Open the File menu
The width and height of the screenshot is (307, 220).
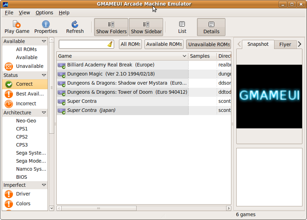9,13
